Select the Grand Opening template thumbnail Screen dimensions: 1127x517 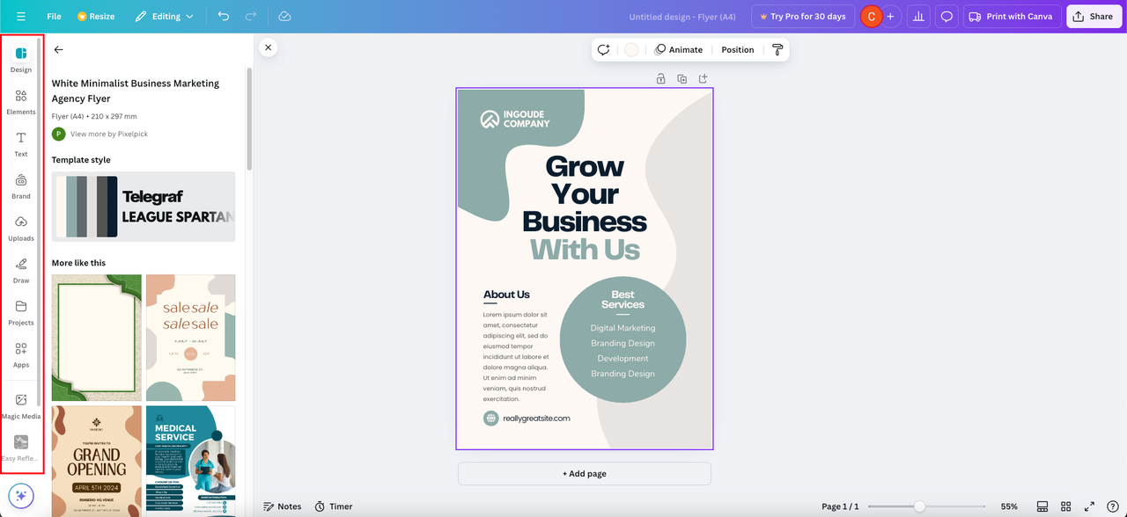pos(97,462)
